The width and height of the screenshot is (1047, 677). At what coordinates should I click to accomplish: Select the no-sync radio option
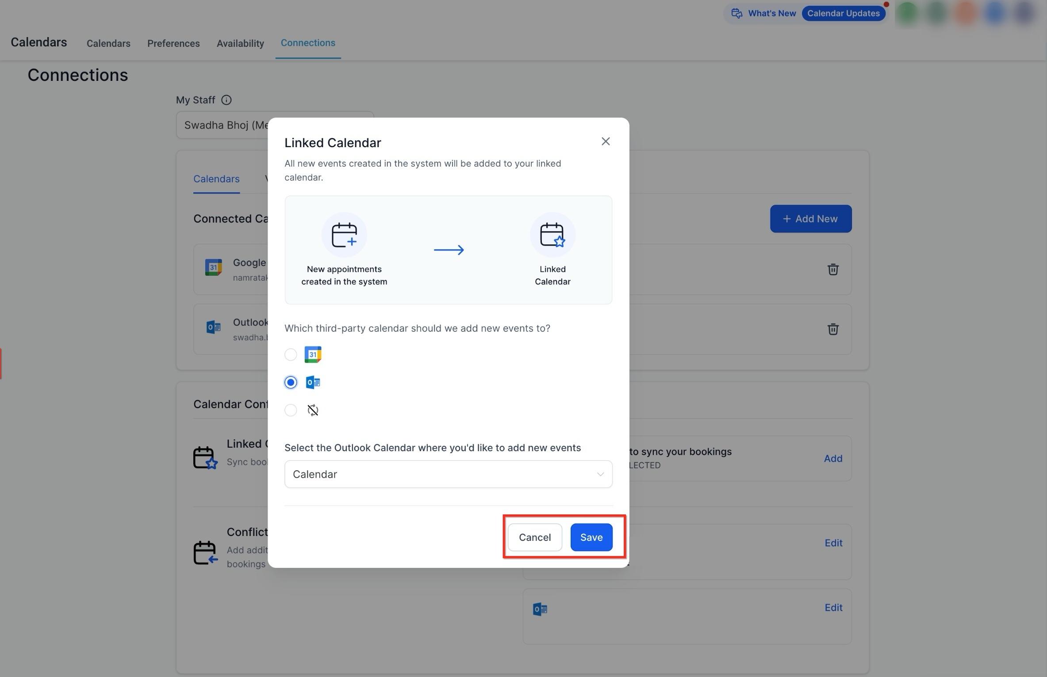coord(291,410)
